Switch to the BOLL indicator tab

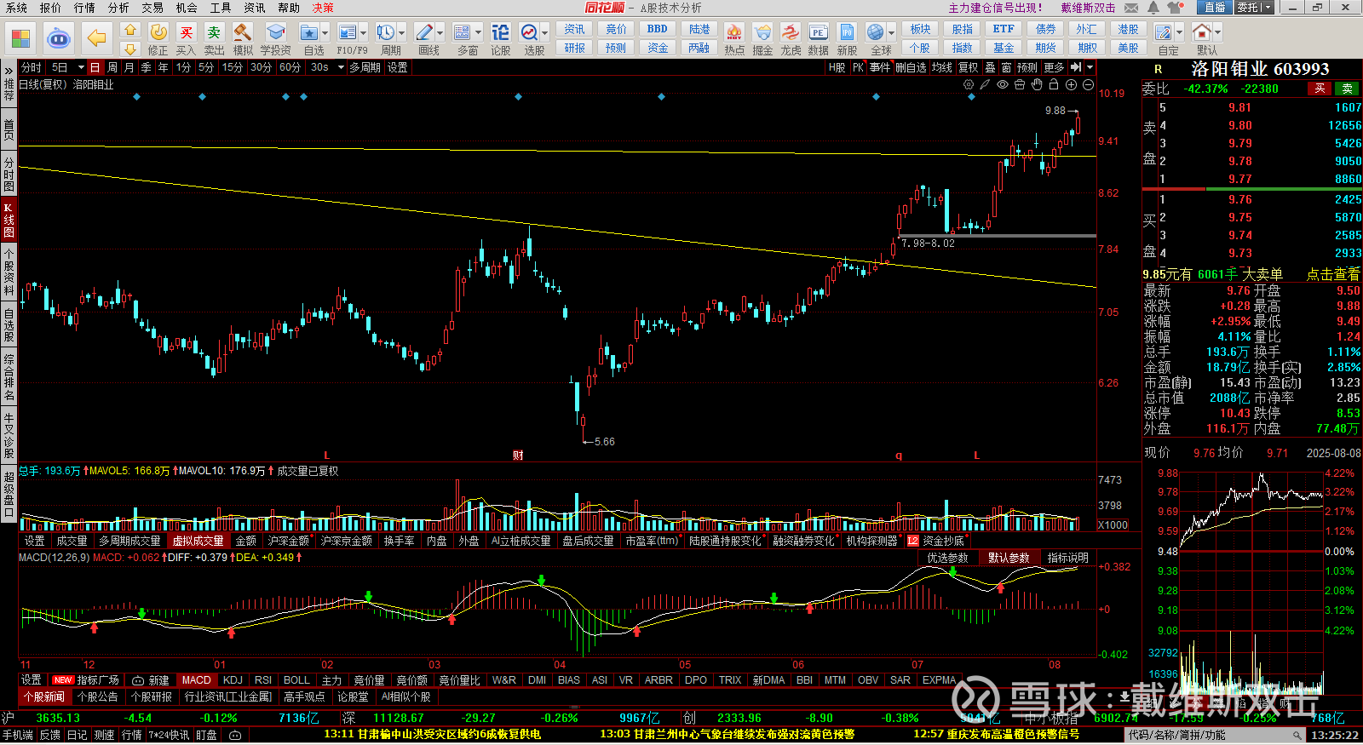296,680
